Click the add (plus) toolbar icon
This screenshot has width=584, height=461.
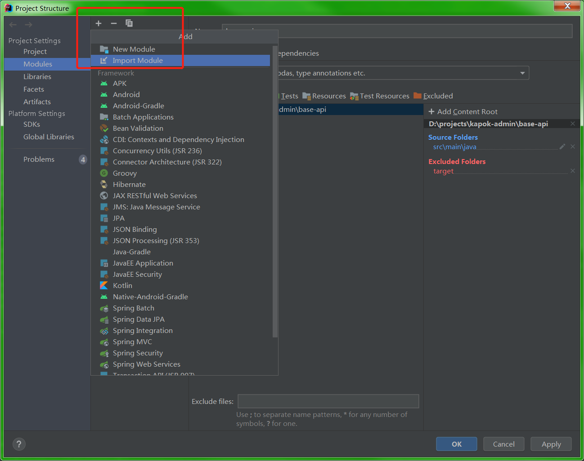99,23
